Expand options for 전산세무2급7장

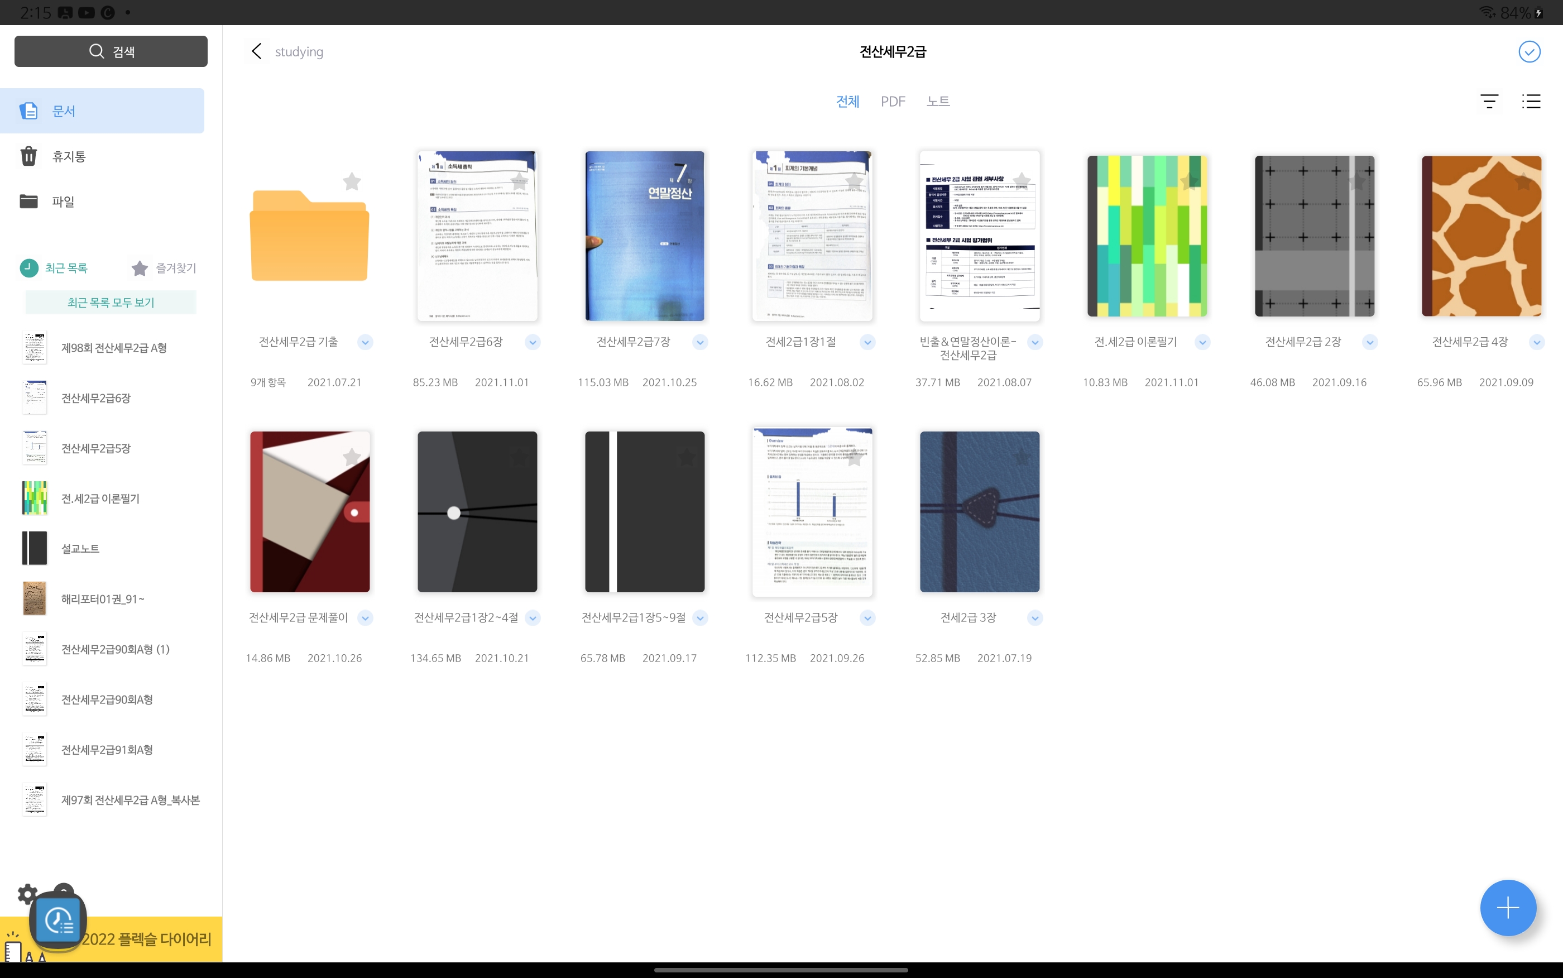click(701, 342)
